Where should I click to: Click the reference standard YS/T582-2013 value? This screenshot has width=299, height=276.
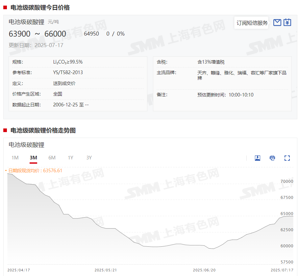[68, 72]
